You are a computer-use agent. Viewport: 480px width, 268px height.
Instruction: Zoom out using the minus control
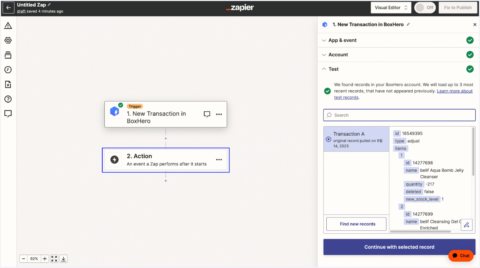[x=24, y=259]
